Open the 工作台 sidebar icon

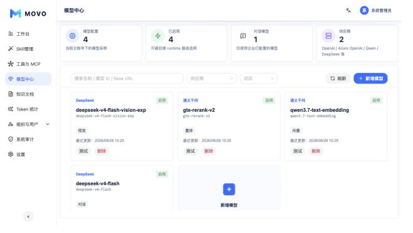11,34
